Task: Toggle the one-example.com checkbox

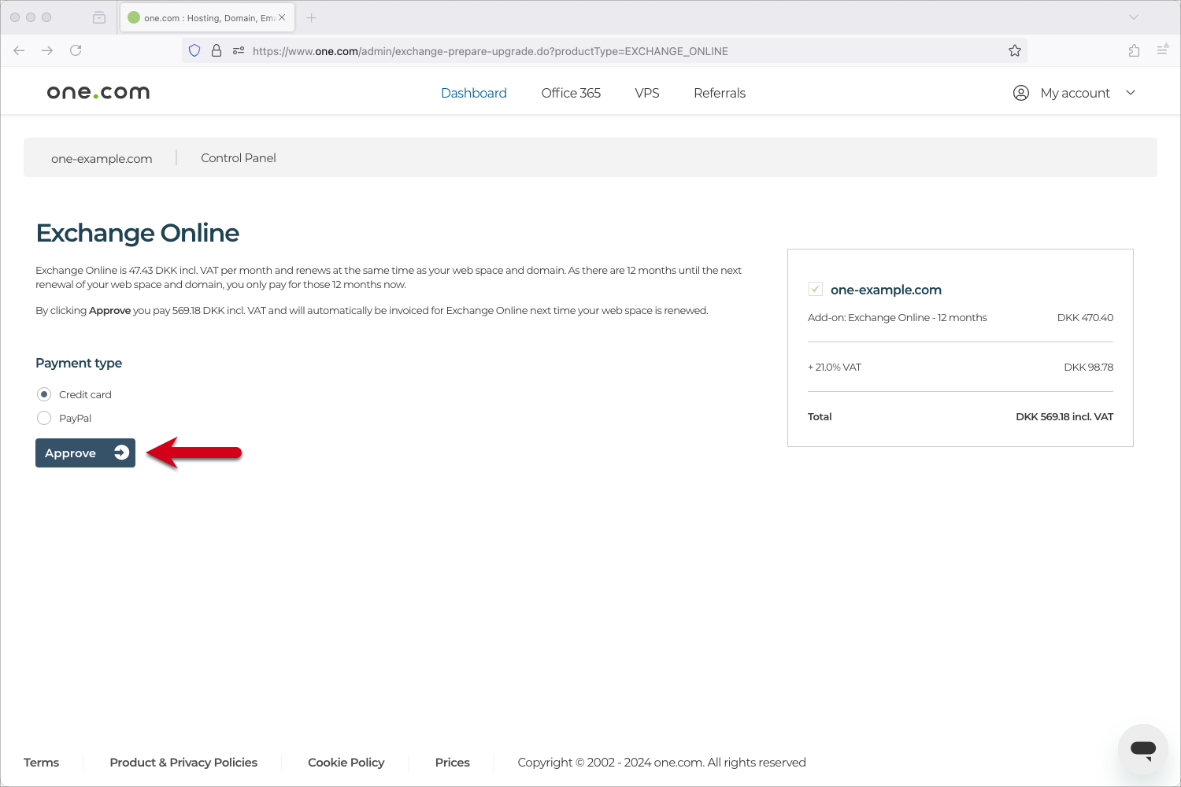Action: point(816,289)
